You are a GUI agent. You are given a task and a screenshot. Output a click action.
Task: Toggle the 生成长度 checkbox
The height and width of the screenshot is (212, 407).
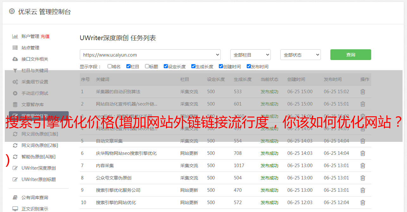[x=193, y=66]
